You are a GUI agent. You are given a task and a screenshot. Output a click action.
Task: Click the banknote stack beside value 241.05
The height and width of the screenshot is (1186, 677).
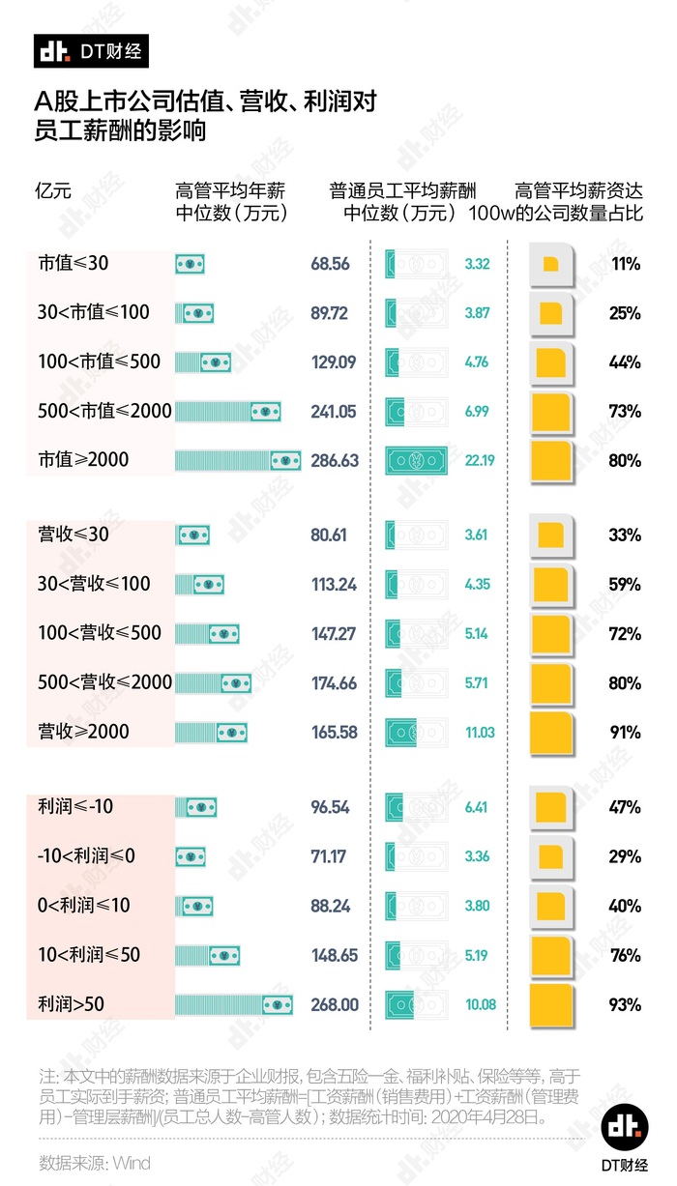pyautogui.click(x=228, y=412)
